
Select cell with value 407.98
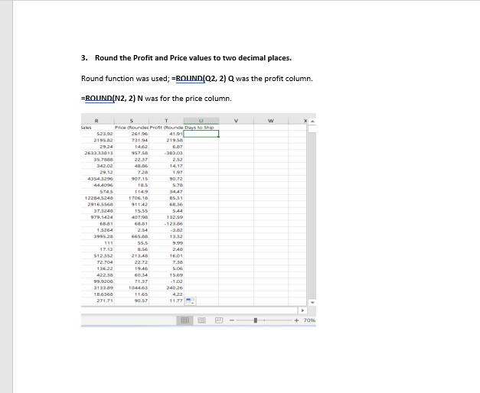point(132,217)
